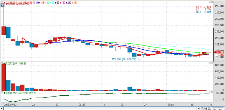Select the 33-day moving average legend
This screenshot has height=110, width=225.
point(52,3)
